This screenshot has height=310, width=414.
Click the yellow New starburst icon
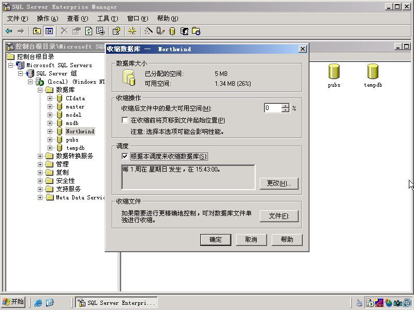click(132, 31)
